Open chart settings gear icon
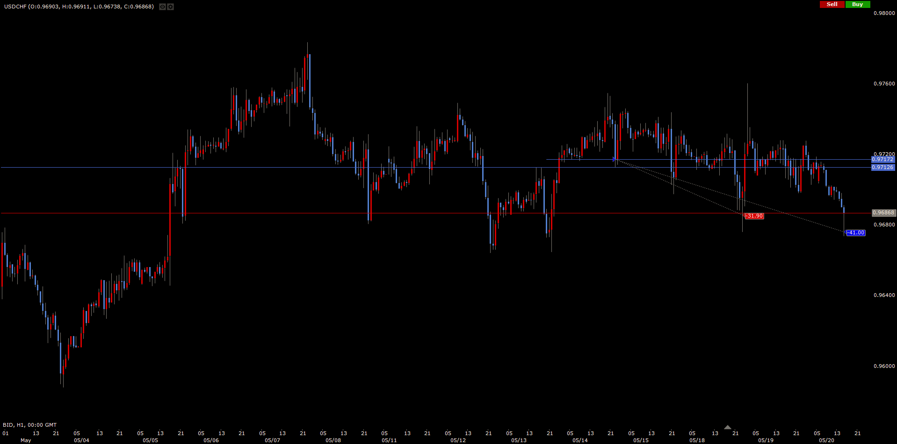897x444 pixels. click(x=171, y=7)
